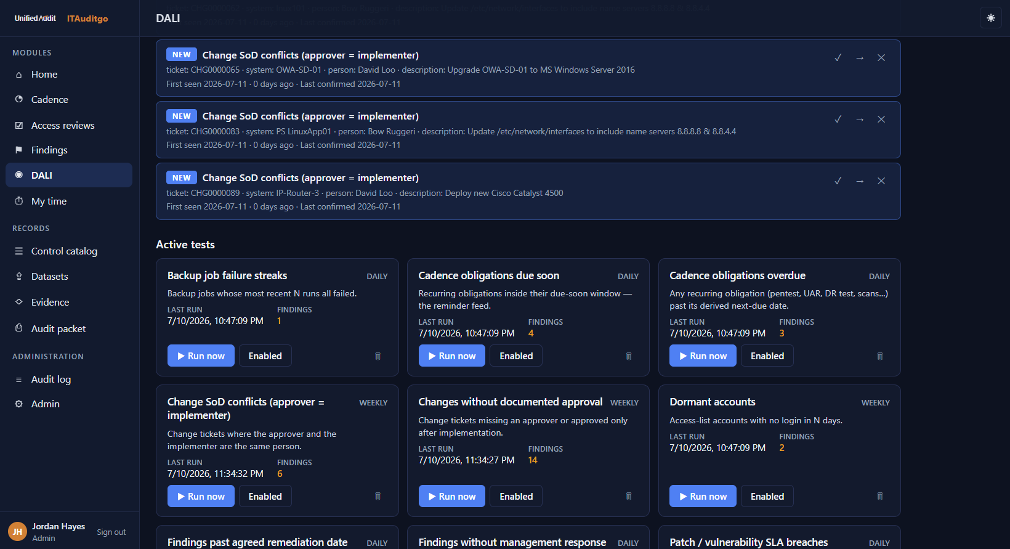
Task: Open the Home module
Action: [x=69, y=74]
